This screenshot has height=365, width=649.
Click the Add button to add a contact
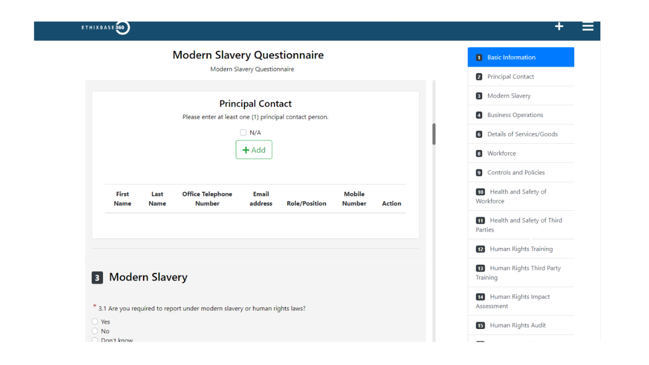click(x=254, y=150)
